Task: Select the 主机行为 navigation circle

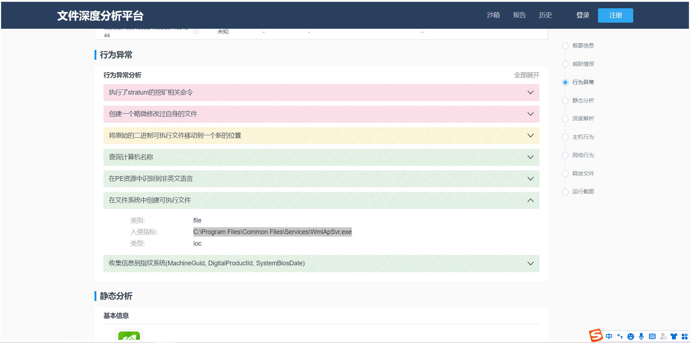Action: 565,137
